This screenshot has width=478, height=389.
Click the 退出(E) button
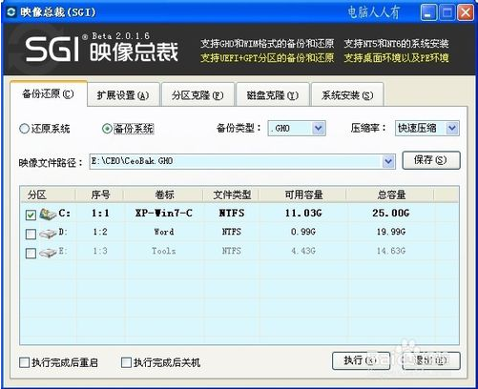[431, 360]
